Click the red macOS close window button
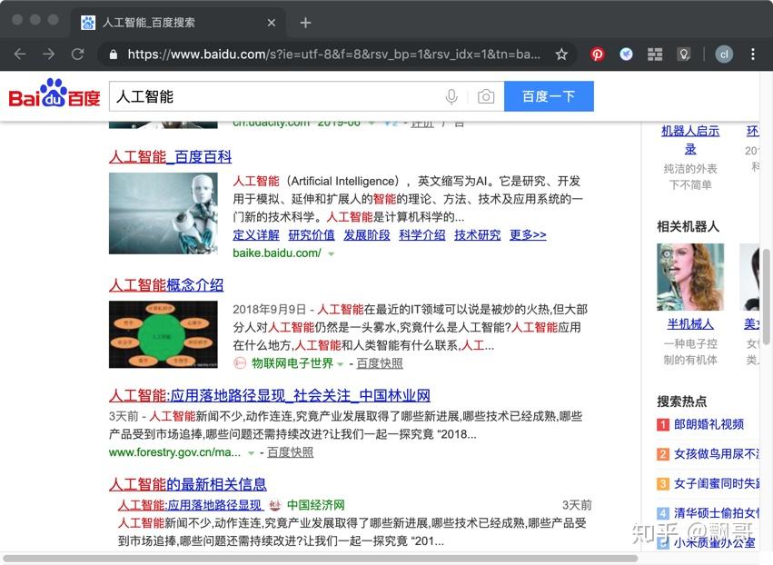Image resolution: width=773 pixels, height=565 pixels. (17, 20)
